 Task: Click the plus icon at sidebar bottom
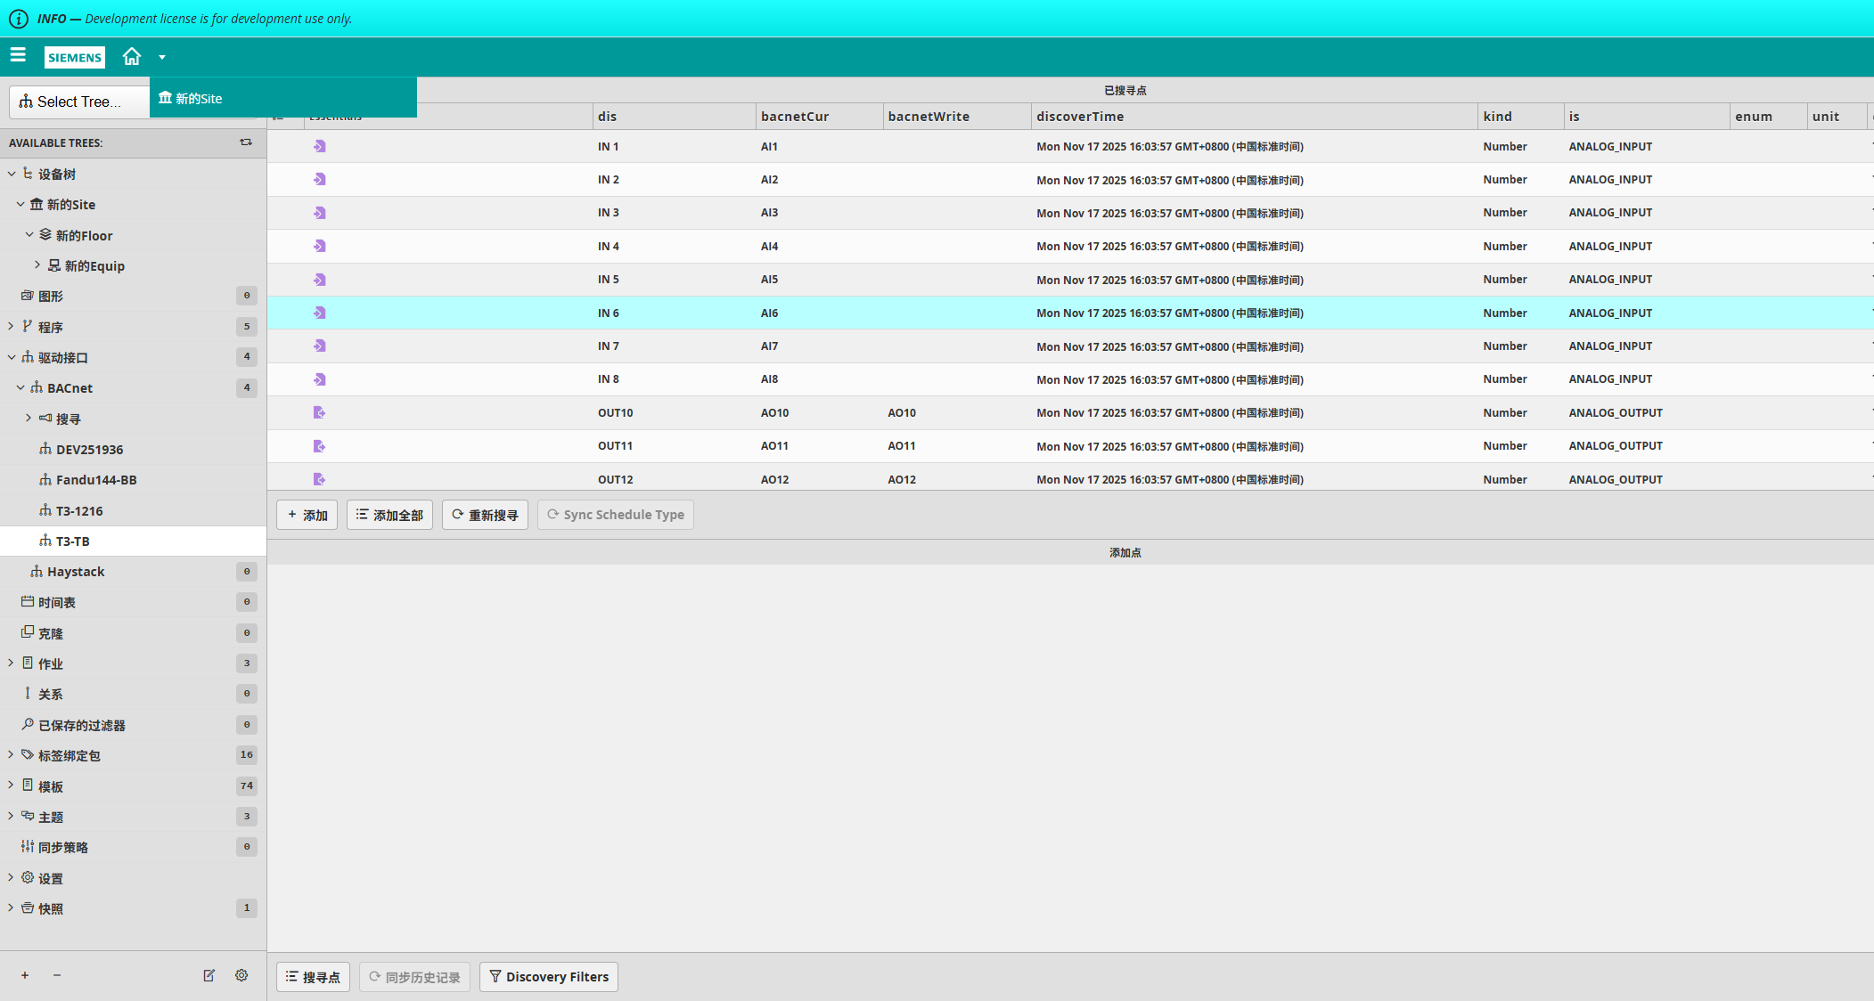click(25, 975)
